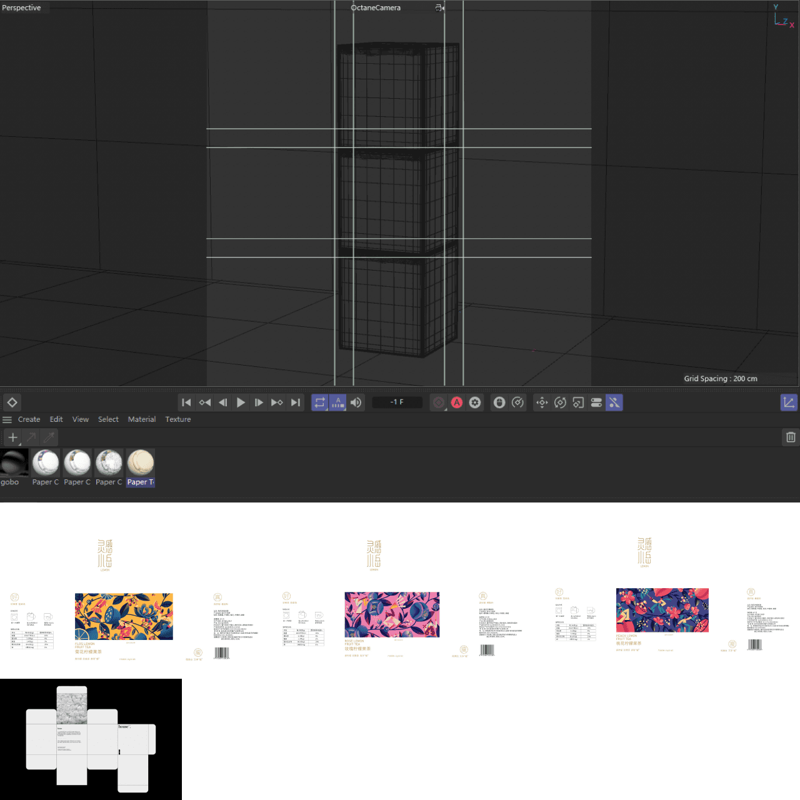800x800 pixels.
Task: Click the camera icon beside OctaneCamera
Action: coord(440,7)
